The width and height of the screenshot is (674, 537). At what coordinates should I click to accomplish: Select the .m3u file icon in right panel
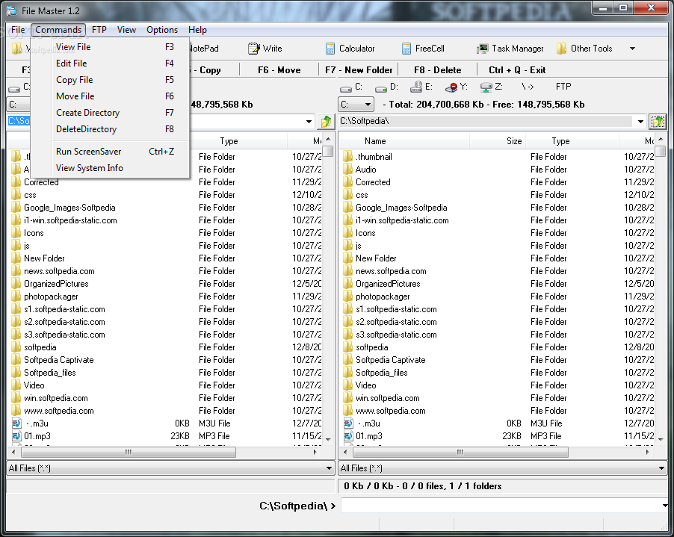[348, 423]
